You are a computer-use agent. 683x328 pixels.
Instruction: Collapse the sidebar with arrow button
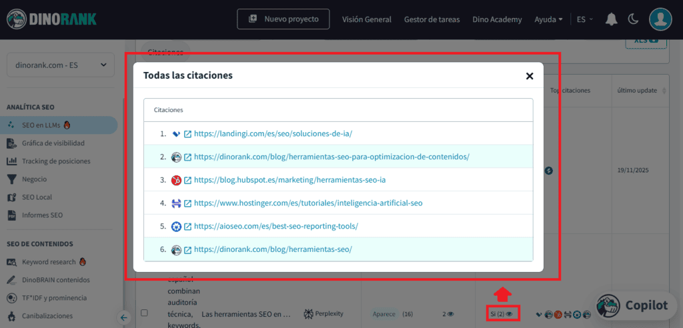[x=123, y=317]
